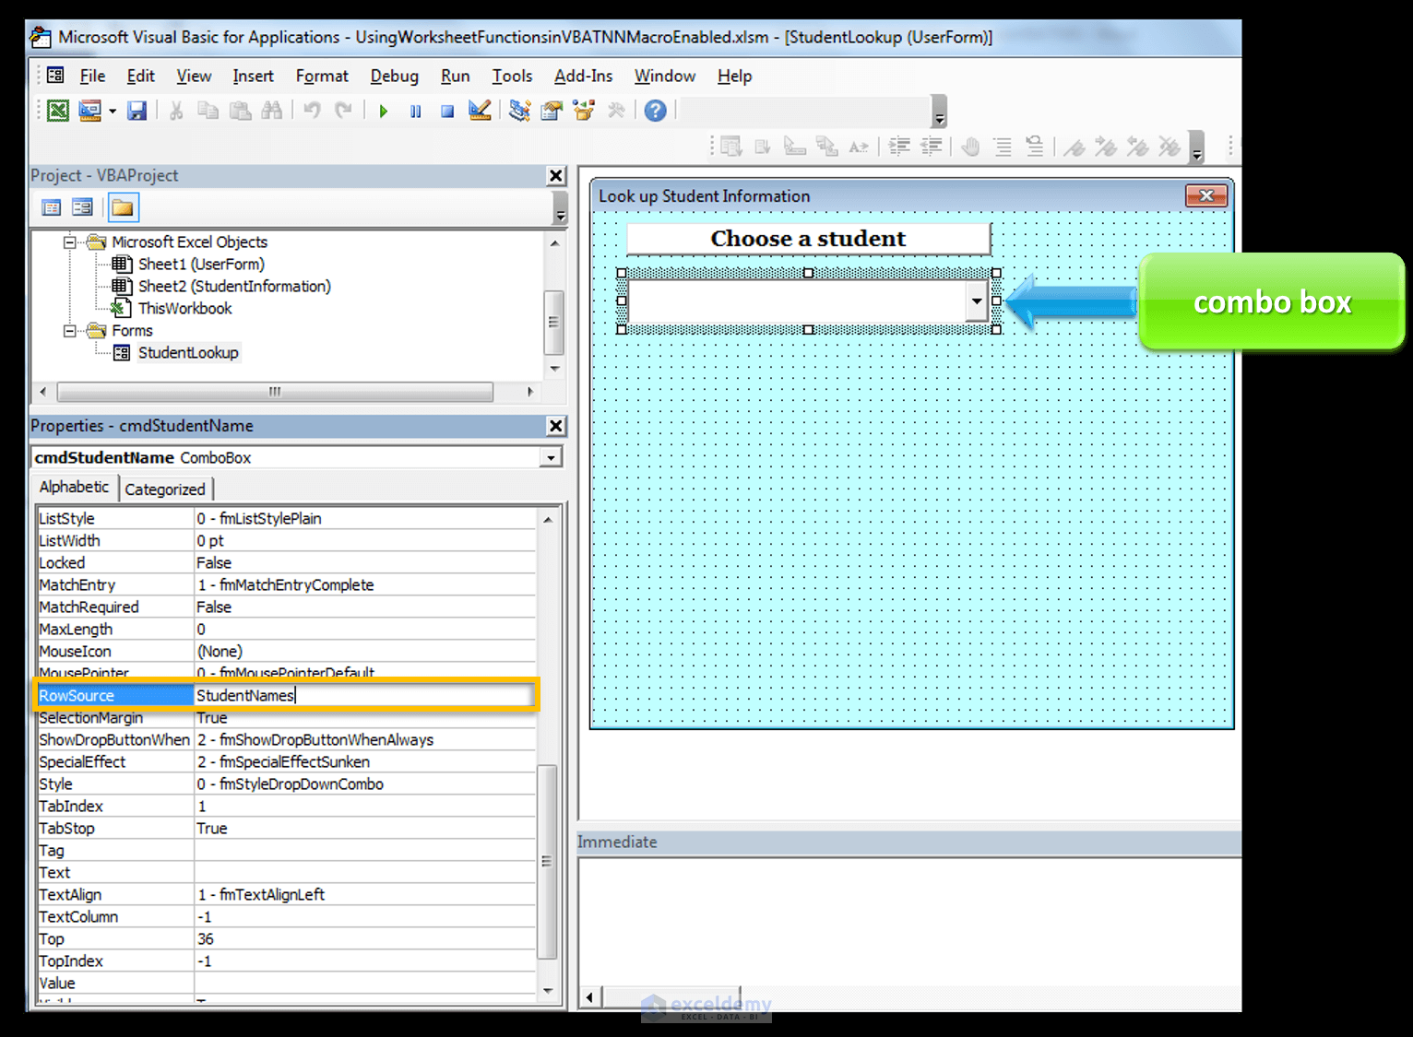This screenshot has height=1037, width=1413.
Task: Click the Save floppy disk icon
Action: point(137,112)
